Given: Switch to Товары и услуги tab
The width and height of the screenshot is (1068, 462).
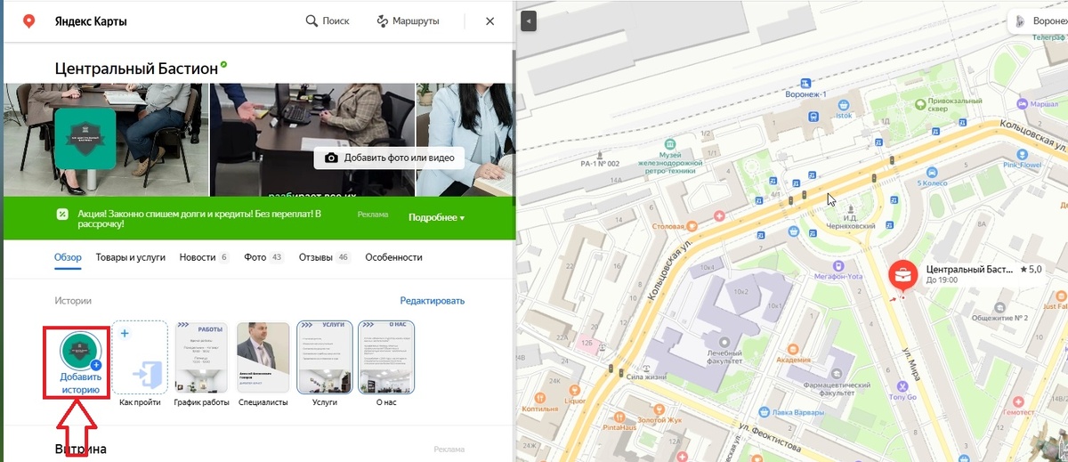Looking at the screenshot, I should click(131, 257).
